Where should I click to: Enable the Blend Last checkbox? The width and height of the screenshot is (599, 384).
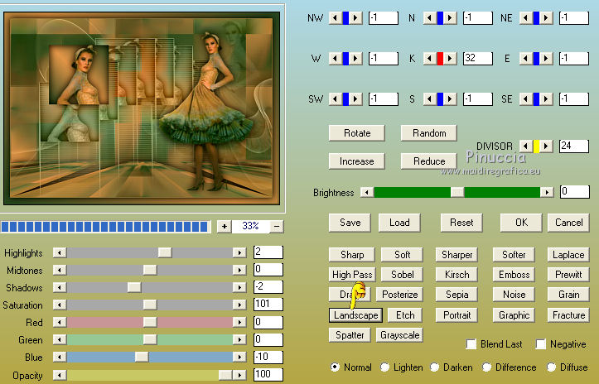coord(471,344)
